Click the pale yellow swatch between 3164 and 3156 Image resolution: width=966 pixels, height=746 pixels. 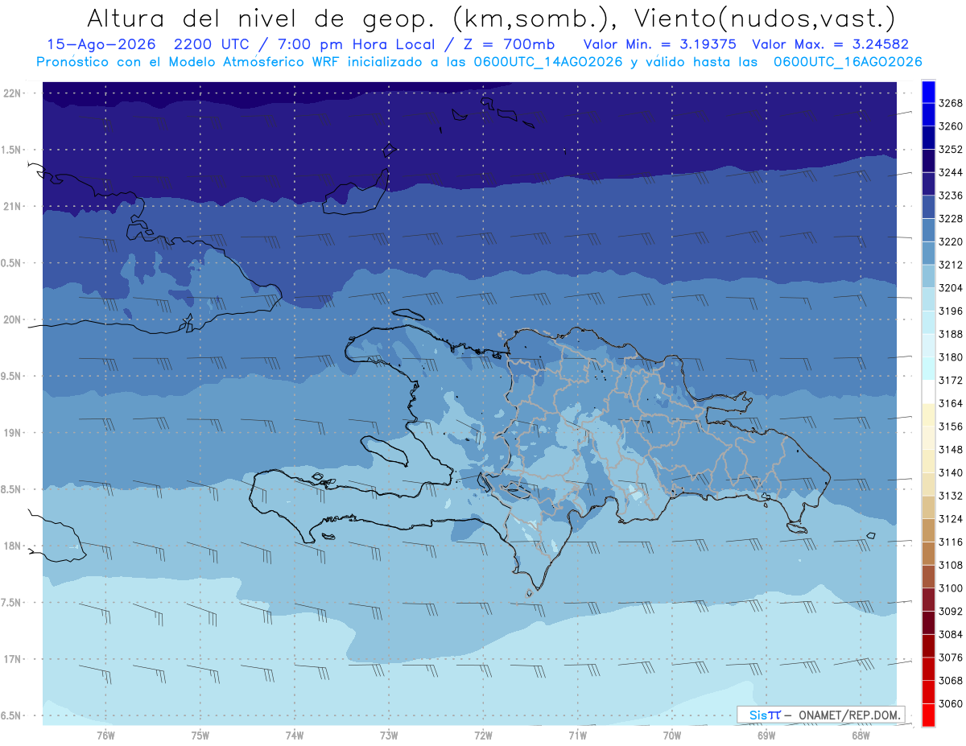tap(928, 415)
